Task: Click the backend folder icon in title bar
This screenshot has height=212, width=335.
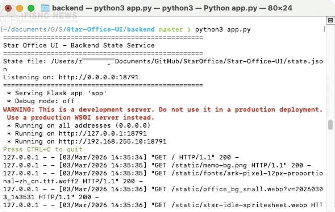Action: click(44, 9)
